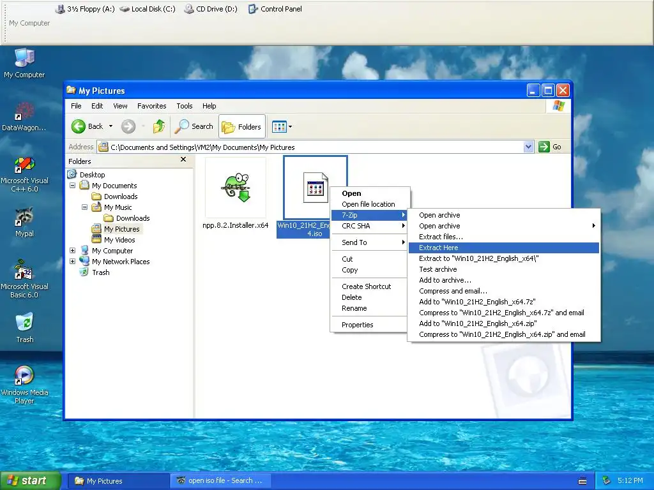Image resolution: width=654 pixels, height=490 pixels.
Task: Go up one folder level
Action: click(x=158, y=126)
